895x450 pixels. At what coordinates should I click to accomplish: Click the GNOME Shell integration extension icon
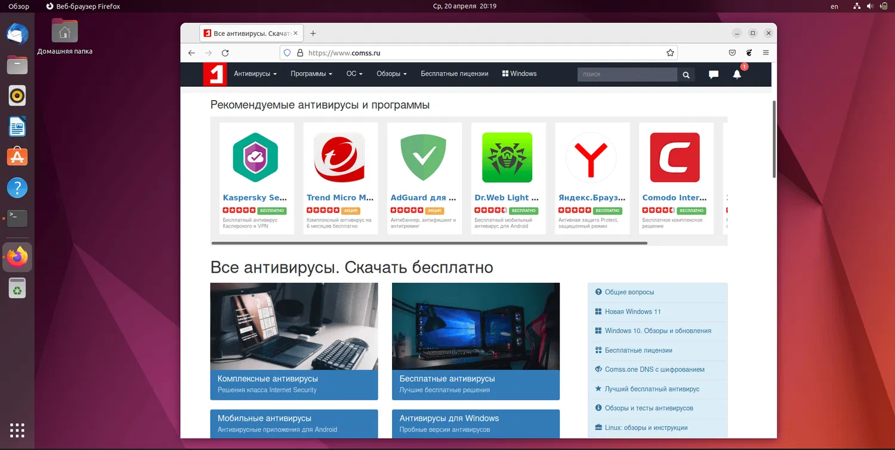749,53
